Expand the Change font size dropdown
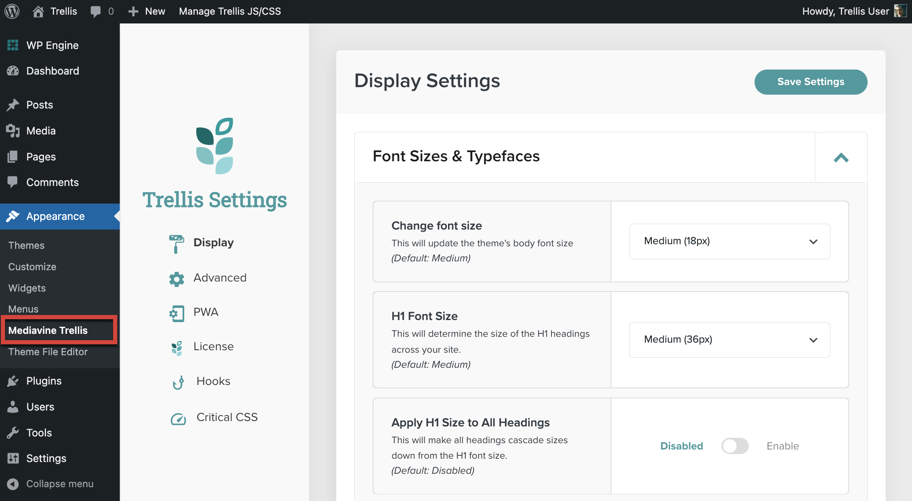912x501 pixels. pos(731,241)
